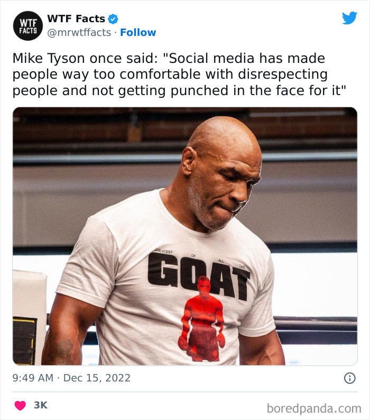
Task: Click the words "Social media has made"
Action: click(x=265, y=58)
